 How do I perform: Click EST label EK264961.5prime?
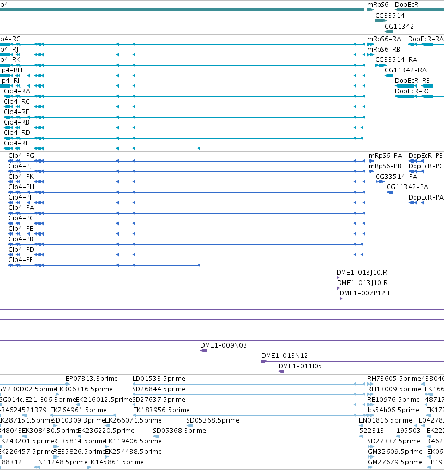[x=78, y=410]
